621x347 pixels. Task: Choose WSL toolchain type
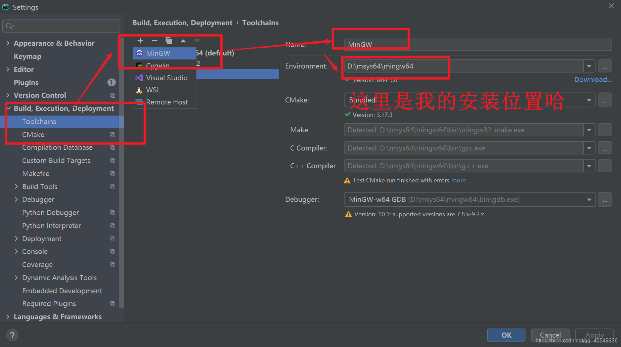[x=165, y=90]
